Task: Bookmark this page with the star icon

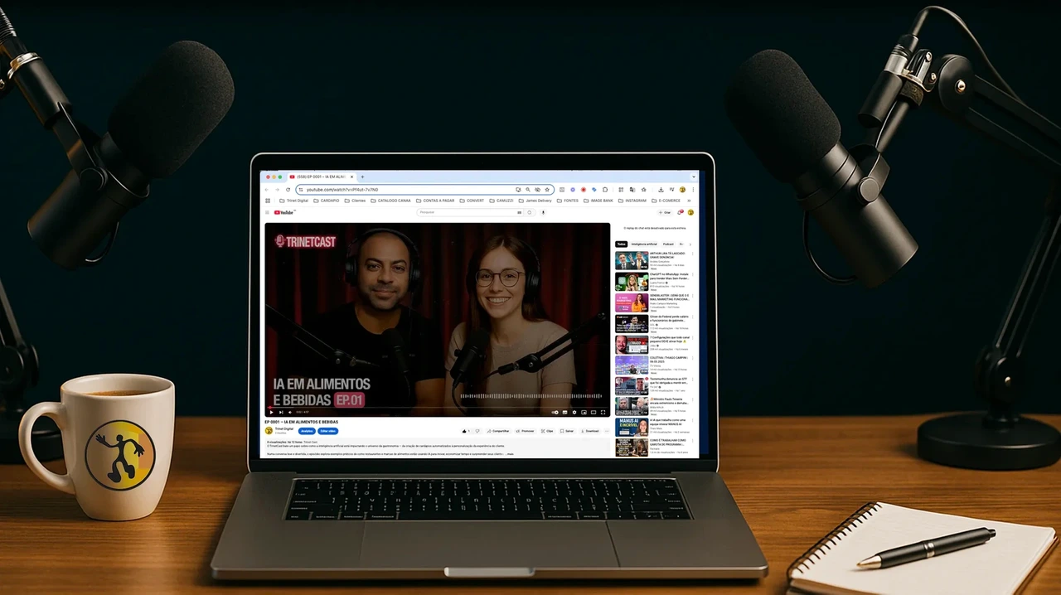Action: pos(547,190)
